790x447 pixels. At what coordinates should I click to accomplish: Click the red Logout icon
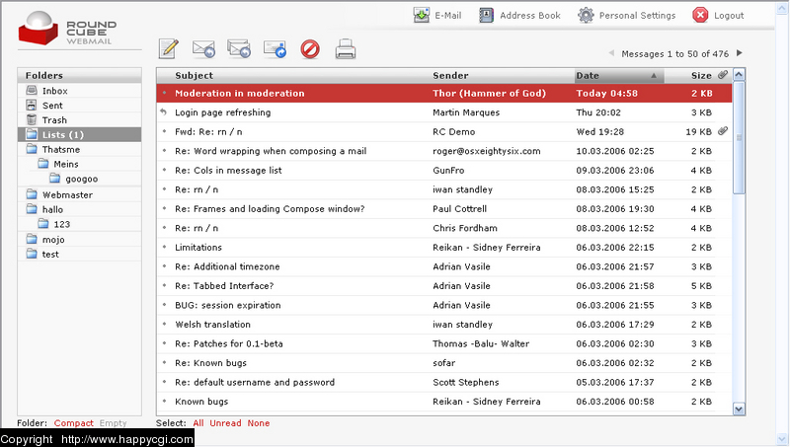click(x=700, y=15)
